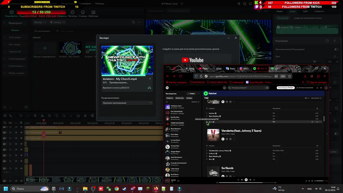
Task: Open the 'Шаблоны' tab in Filmora
Action: click(93, 14)
